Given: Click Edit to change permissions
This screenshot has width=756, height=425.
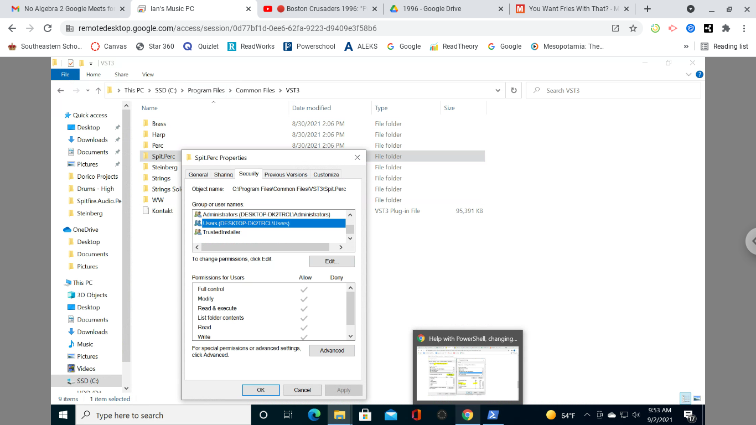Looking at the screenshot, I should tap(332, 261).
